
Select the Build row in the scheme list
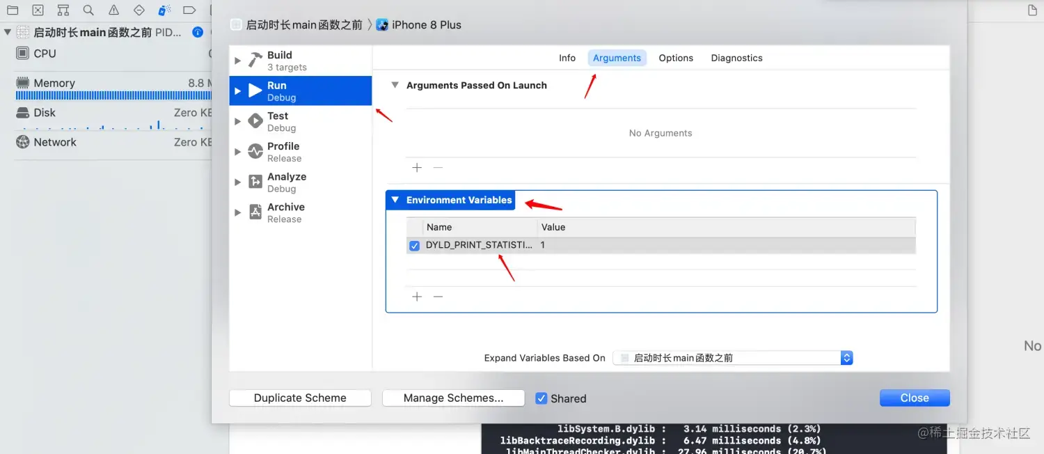point(301,61)
